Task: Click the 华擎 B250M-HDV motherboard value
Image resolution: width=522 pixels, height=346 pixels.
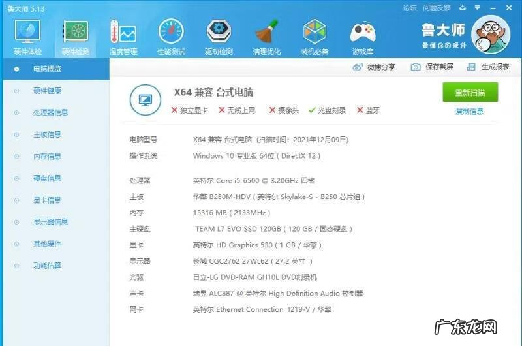Action: [279, 197]
